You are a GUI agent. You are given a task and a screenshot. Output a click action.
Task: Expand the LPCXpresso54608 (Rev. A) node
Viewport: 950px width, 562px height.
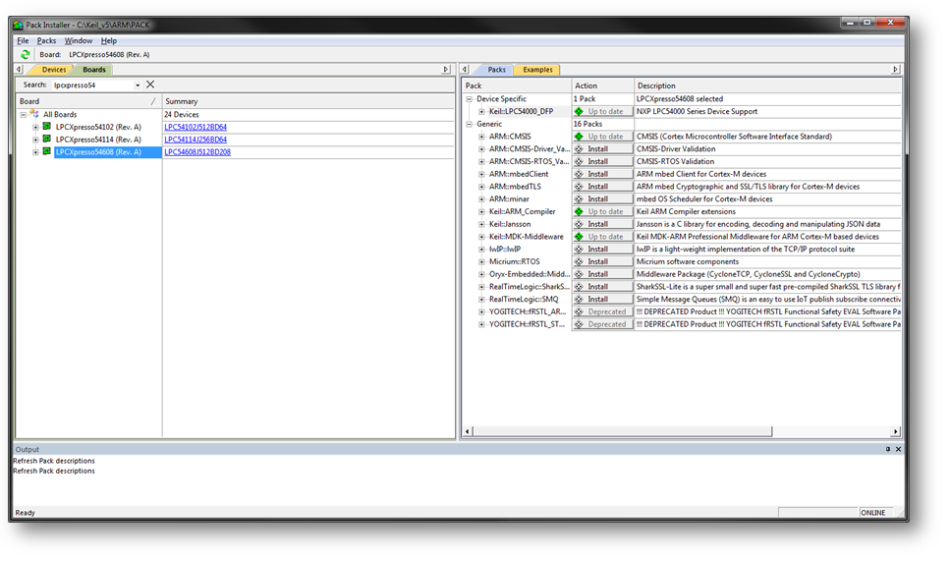(35, 152)
